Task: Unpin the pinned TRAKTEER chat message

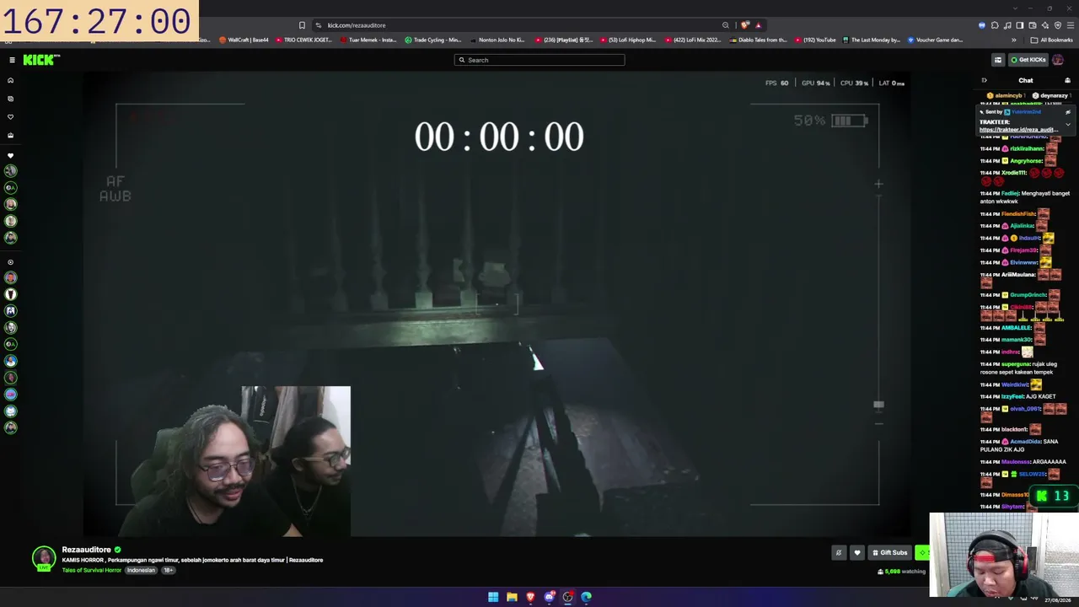Action: [1067, 112]
